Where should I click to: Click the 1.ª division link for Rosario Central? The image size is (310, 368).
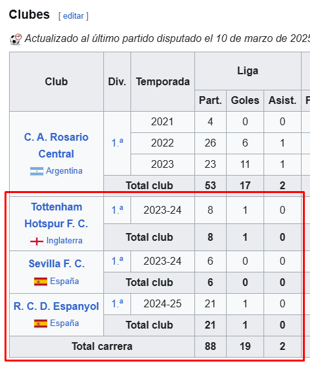[x=117, y=143]
